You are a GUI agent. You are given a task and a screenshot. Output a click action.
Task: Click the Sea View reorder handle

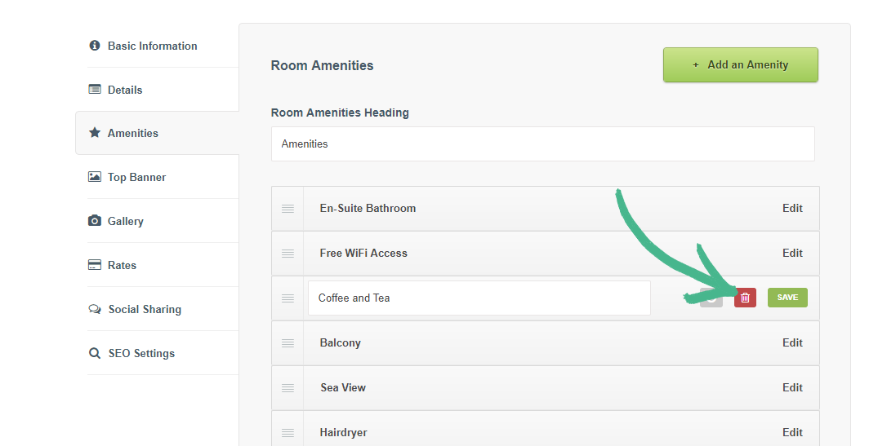[x=287, y=388]
